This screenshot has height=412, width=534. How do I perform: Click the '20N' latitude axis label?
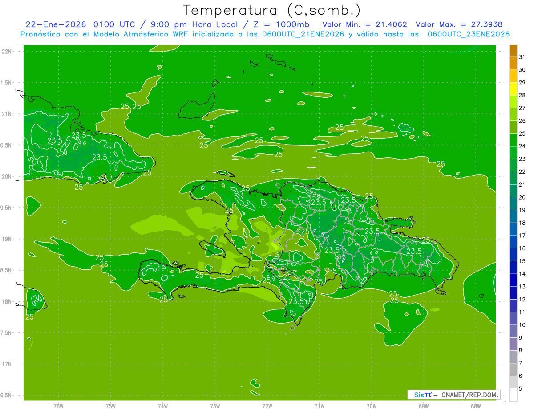7,176
